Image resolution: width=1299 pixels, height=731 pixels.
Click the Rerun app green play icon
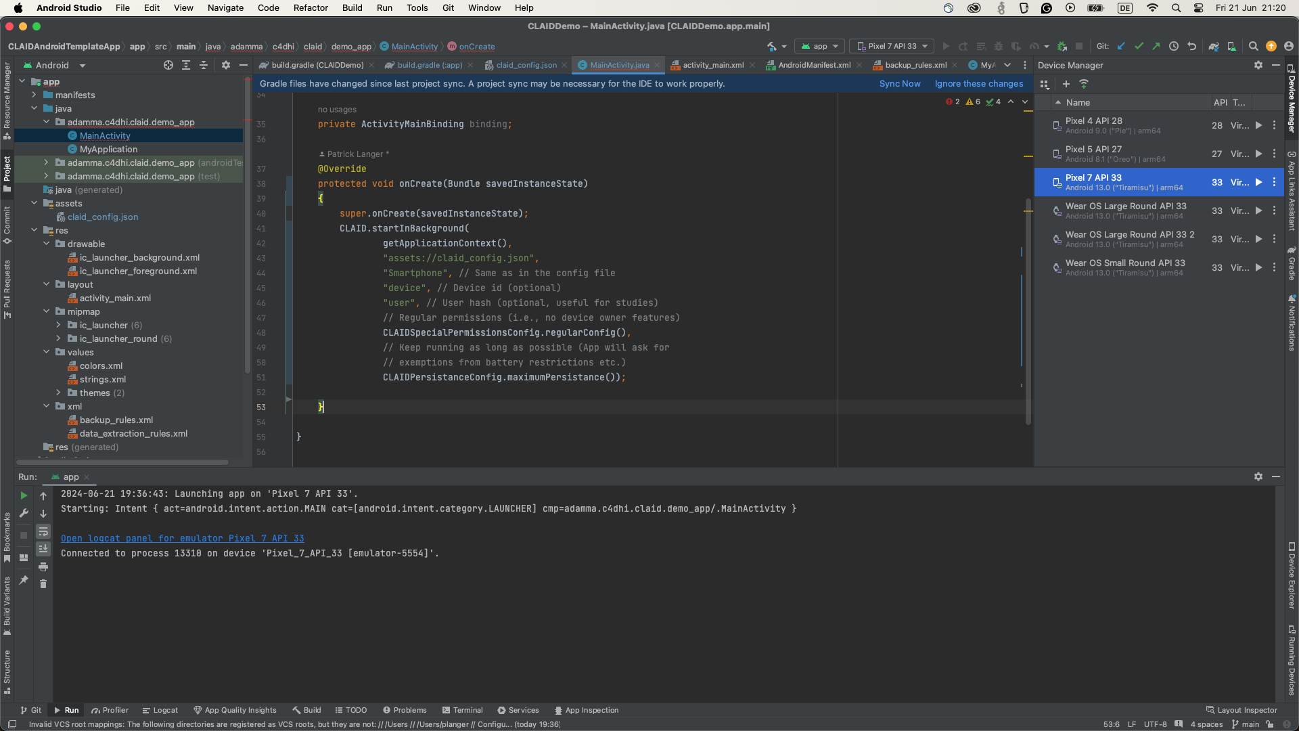[x=24, y=496]
